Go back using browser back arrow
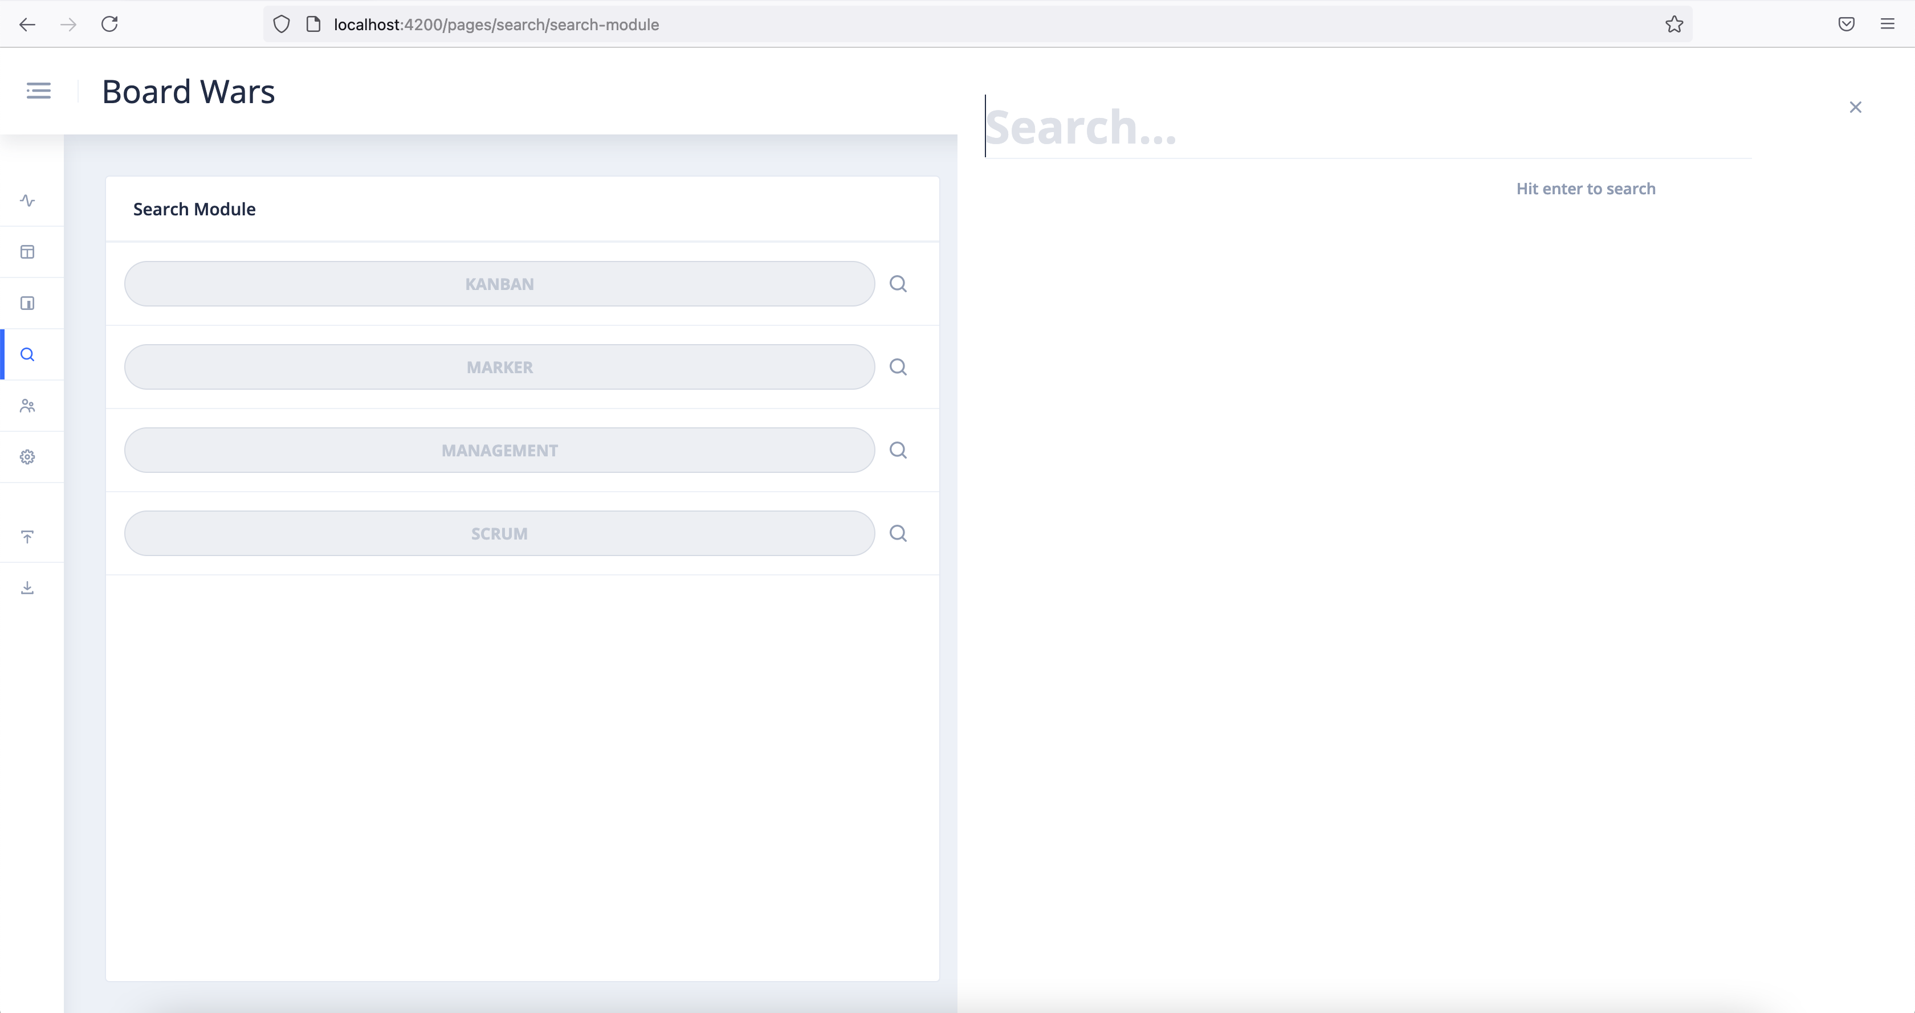 [x=27, y=24]
